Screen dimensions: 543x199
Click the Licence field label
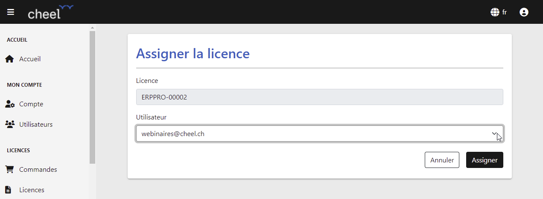(x=147, y=80)
